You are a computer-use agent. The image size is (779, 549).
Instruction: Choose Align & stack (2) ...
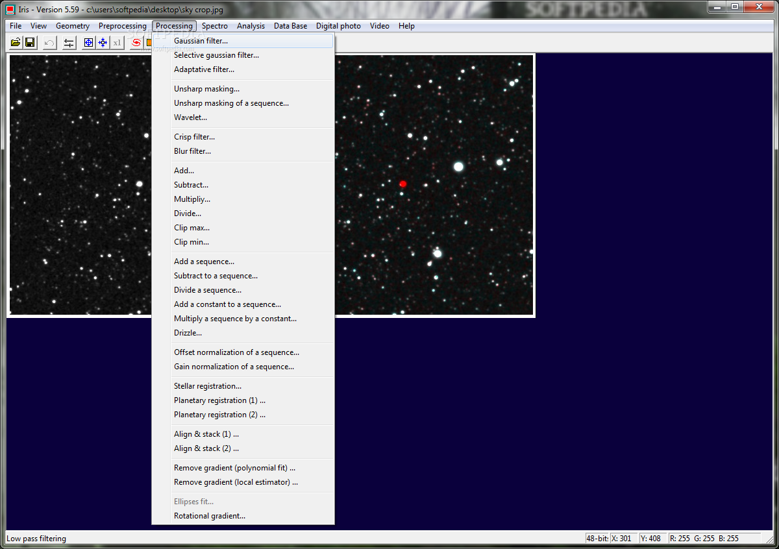pos(243,448)
